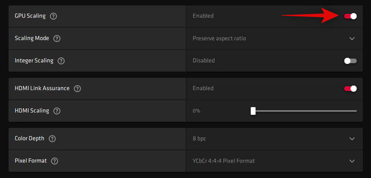
Task: Click help icon beside Scaling Mode
Action: [57, 39]
